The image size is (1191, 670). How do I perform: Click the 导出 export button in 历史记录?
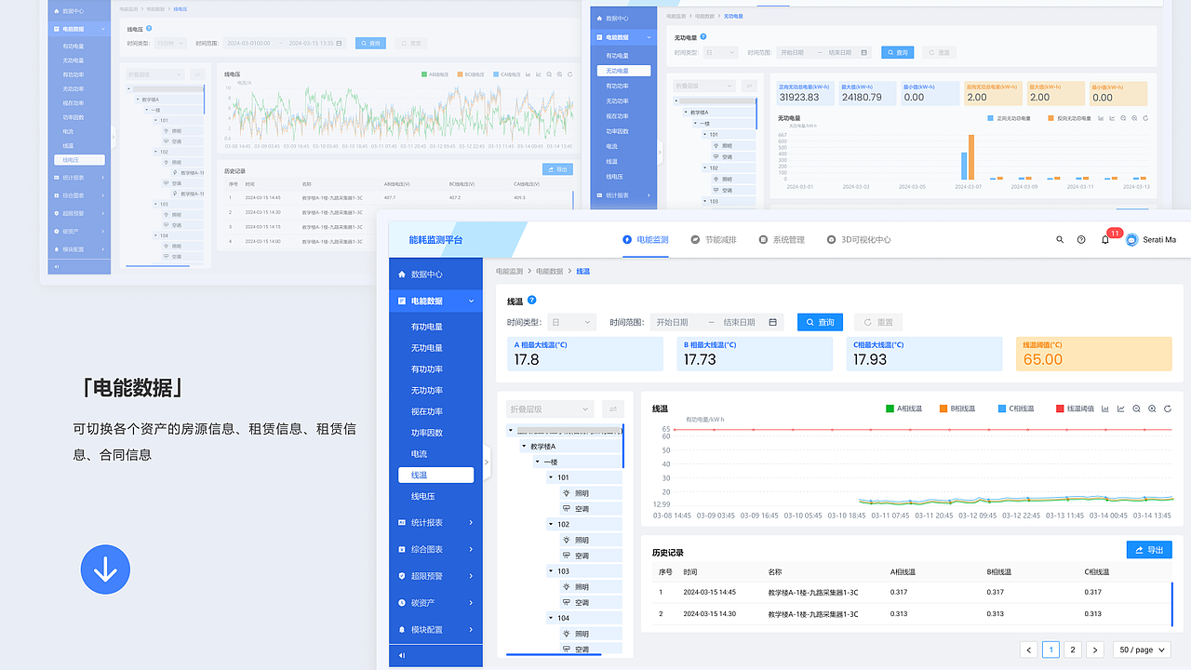(1149, 550)
